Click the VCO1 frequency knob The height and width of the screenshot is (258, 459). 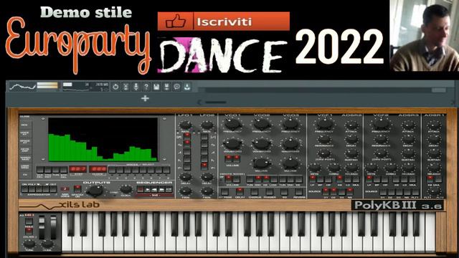(232, 124)
